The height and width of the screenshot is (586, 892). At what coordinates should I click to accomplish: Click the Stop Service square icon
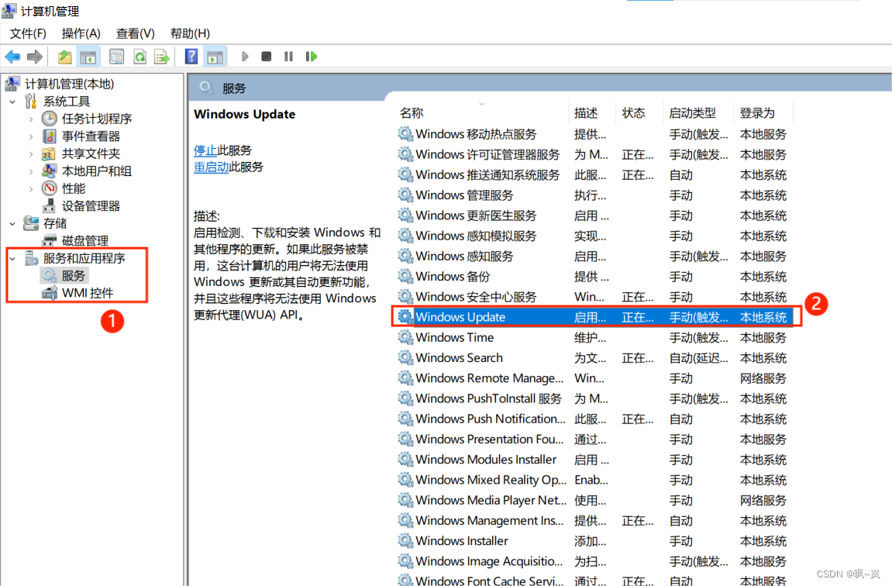(x=267, y=57)
